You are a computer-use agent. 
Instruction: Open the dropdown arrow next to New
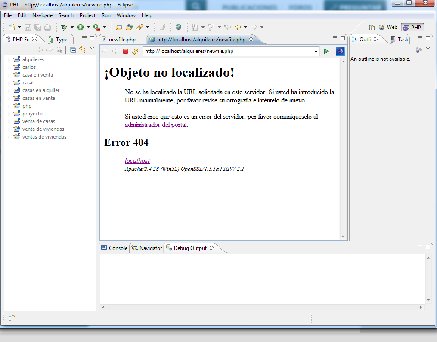19,27
